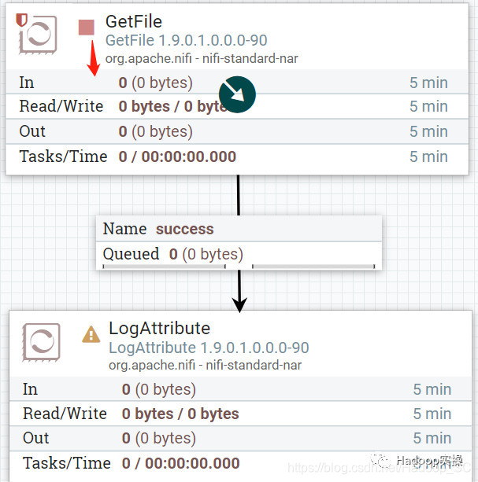The height and width of the screenshot is (482, 478).
Task: Click the LogAttribute Tasks/Time 00:00:00.000 value
Action: [180, 463]
